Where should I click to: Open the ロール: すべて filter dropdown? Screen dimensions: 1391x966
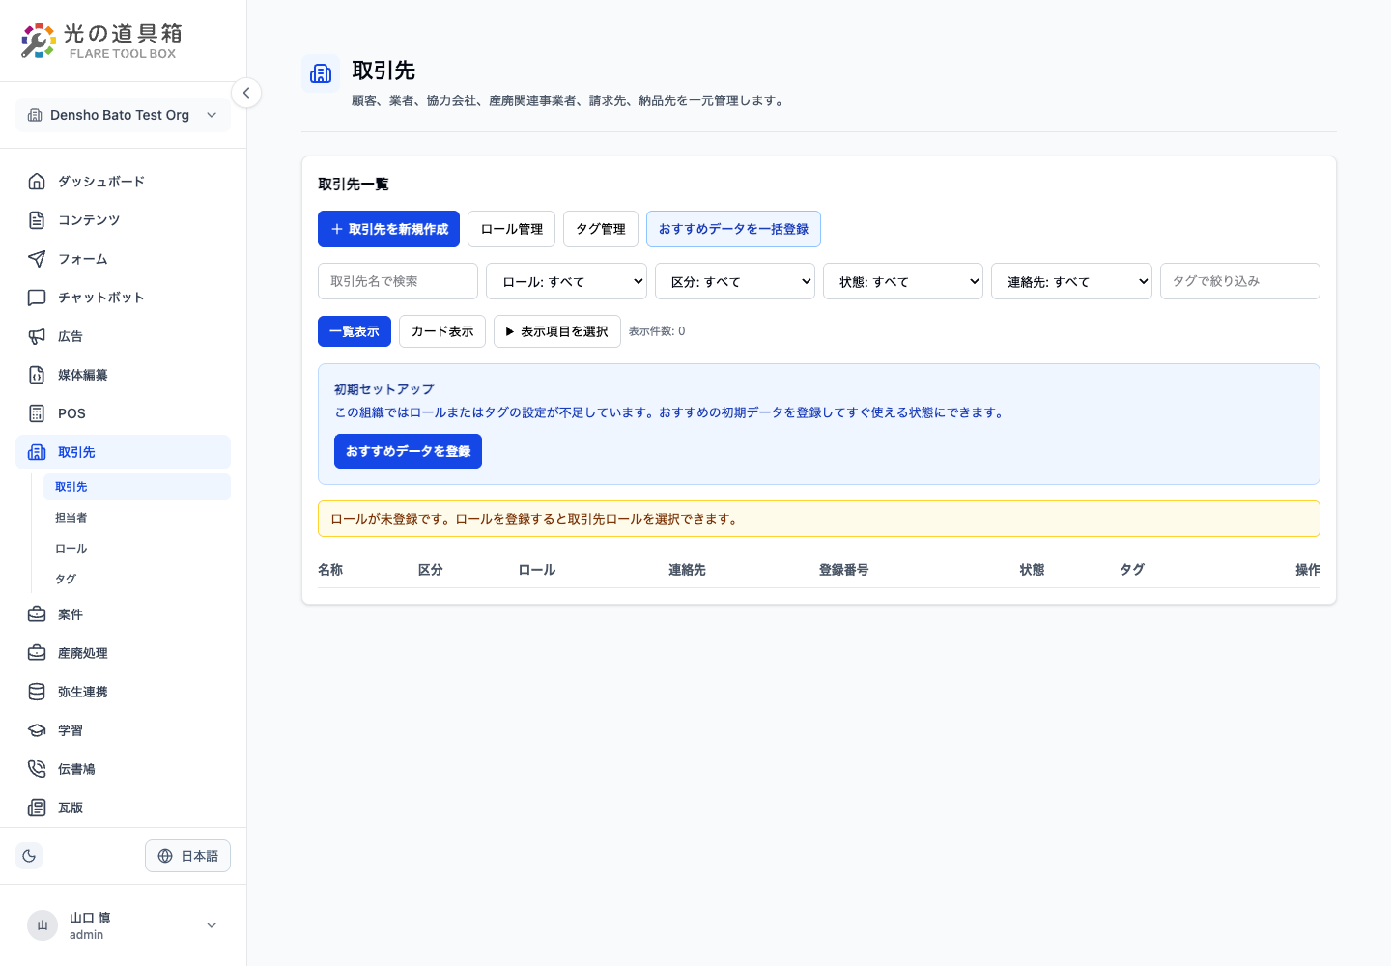coord(566,281)
